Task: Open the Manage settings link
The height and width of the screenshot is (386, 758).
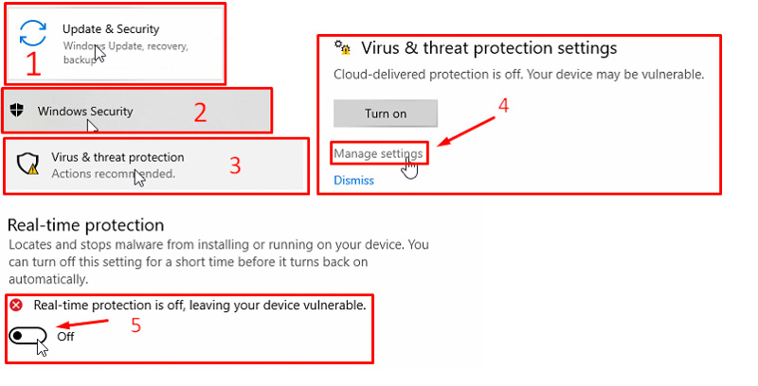Action: tap(378, 153)
